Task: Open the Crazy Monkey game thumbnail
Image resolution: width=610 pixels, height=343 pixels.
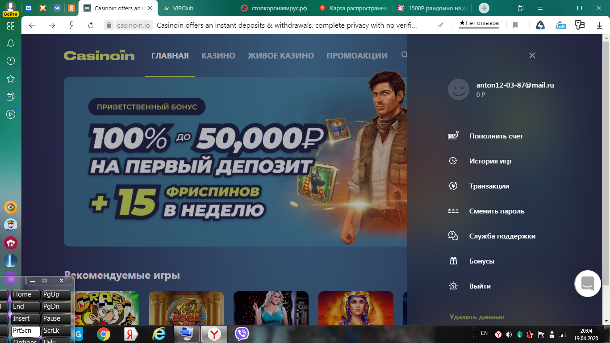Action: click(107, 308)
